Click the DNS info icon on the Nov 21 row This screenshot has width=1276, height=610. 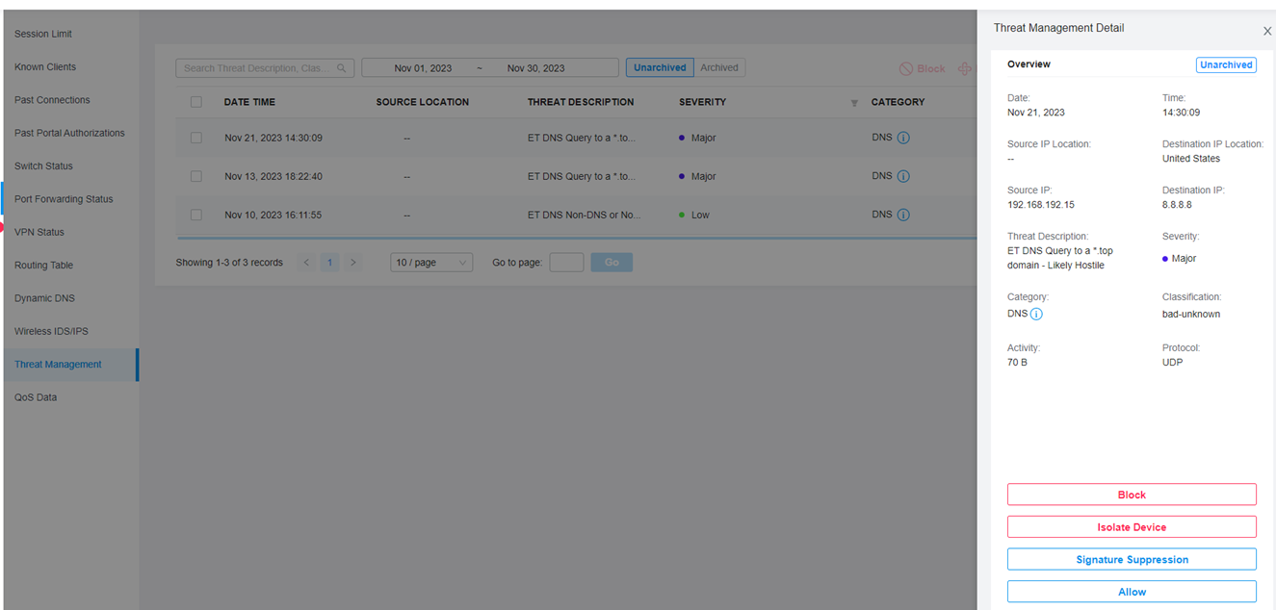tap(903, 138)
